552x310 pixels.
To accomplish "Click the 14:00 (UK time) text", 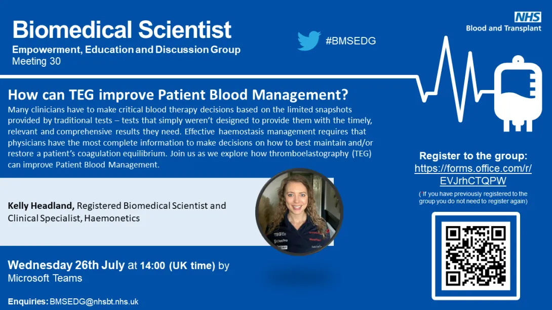I will pos(178,265).
